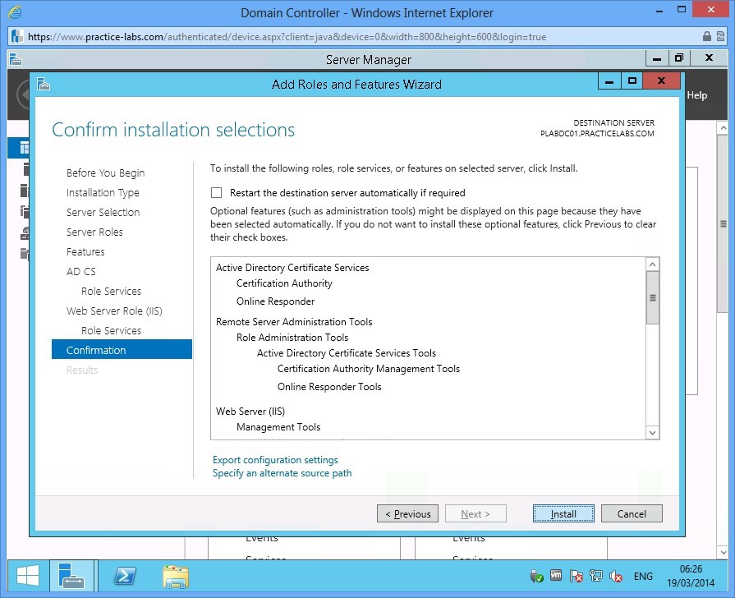Screen dimensions: 735x598
Task: Open "Export configuration settings"
Action: 275,459
